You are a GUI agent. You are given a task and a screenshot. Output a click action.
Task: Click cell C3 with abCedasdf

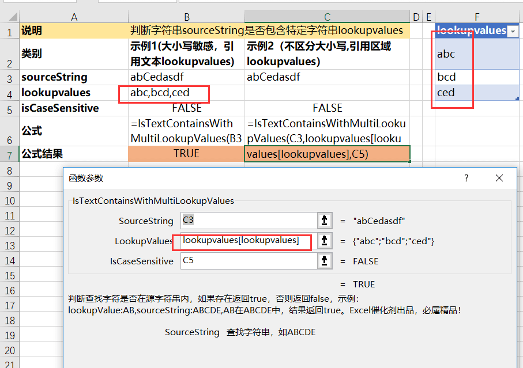click(327, 77)
